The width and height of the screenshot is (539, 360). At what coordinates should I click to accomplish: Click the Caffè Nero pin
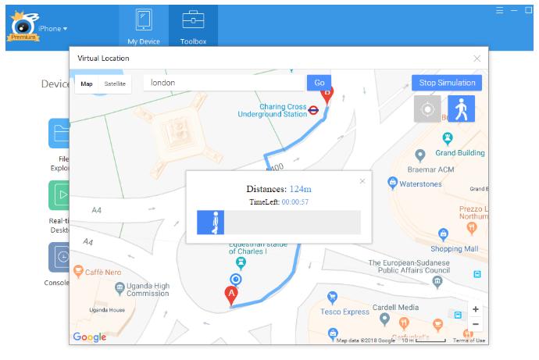coord(78,272)
